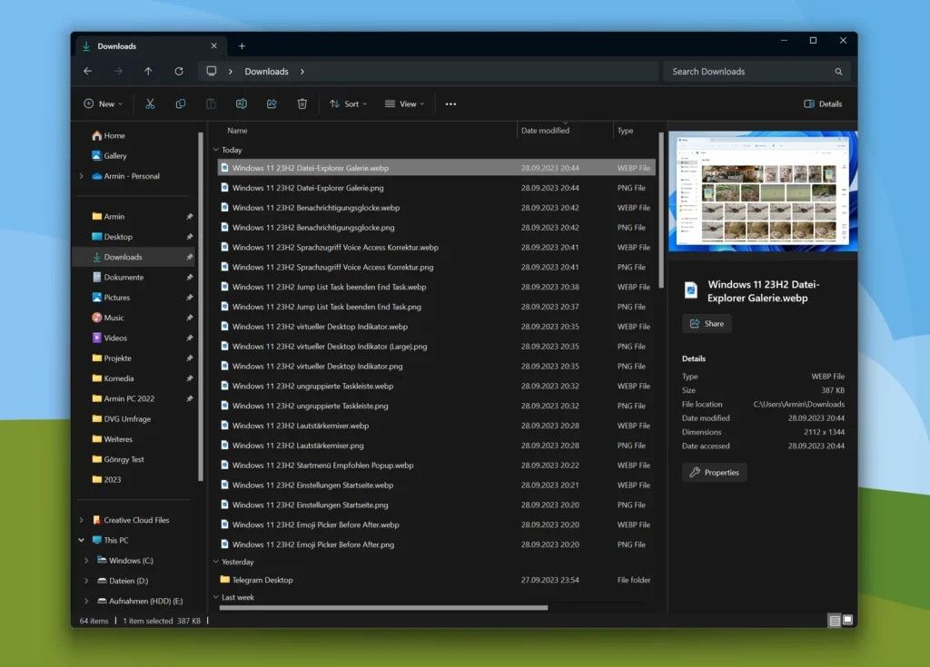Go up one folder level
The height and width of the screenshot is (667, 930).
coord(148,72)
